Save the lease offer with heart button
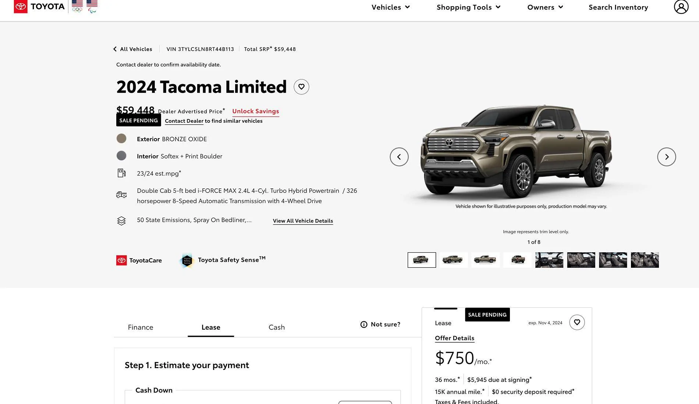The height and width of the screenshot is (404, 699). [577, 322]
